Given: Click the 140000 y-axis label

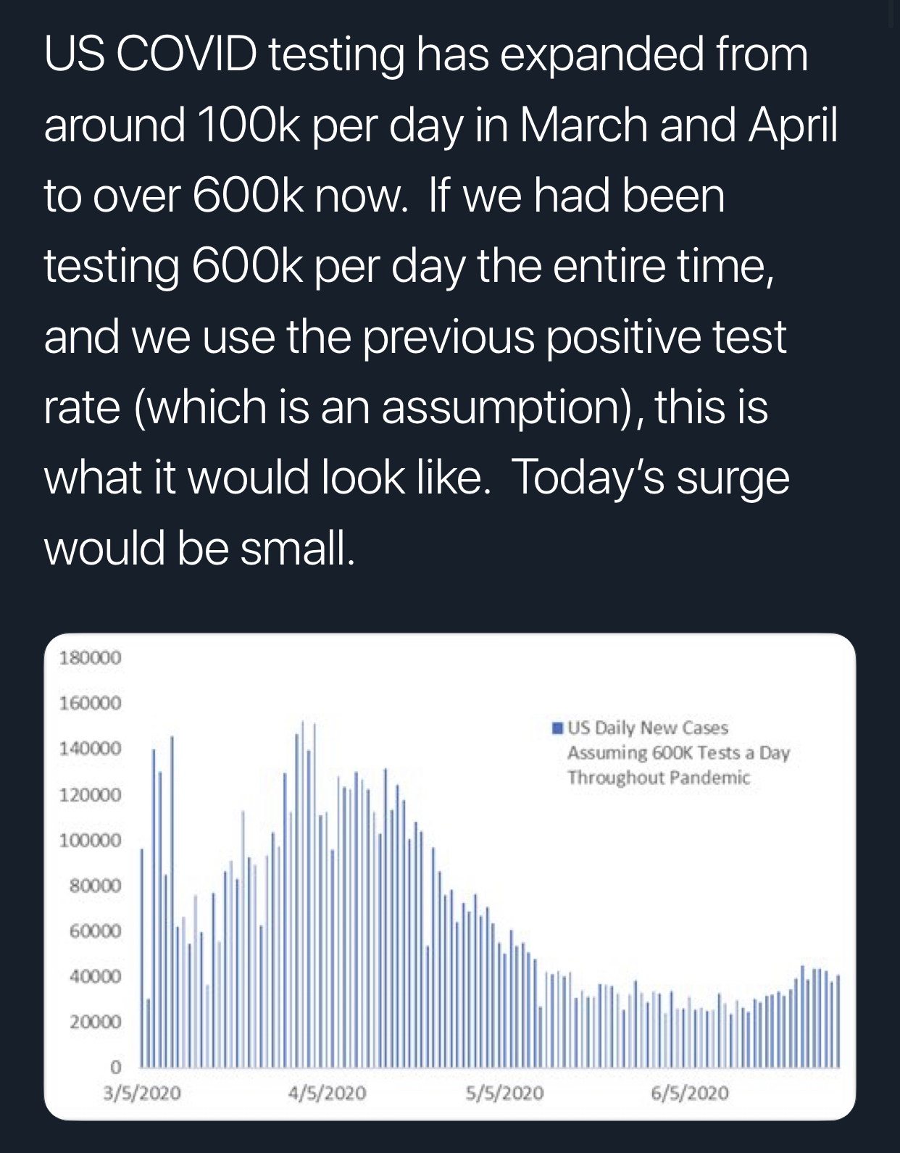Looking at the screenshot, I should pyautogui.click(x=91, y=749).
